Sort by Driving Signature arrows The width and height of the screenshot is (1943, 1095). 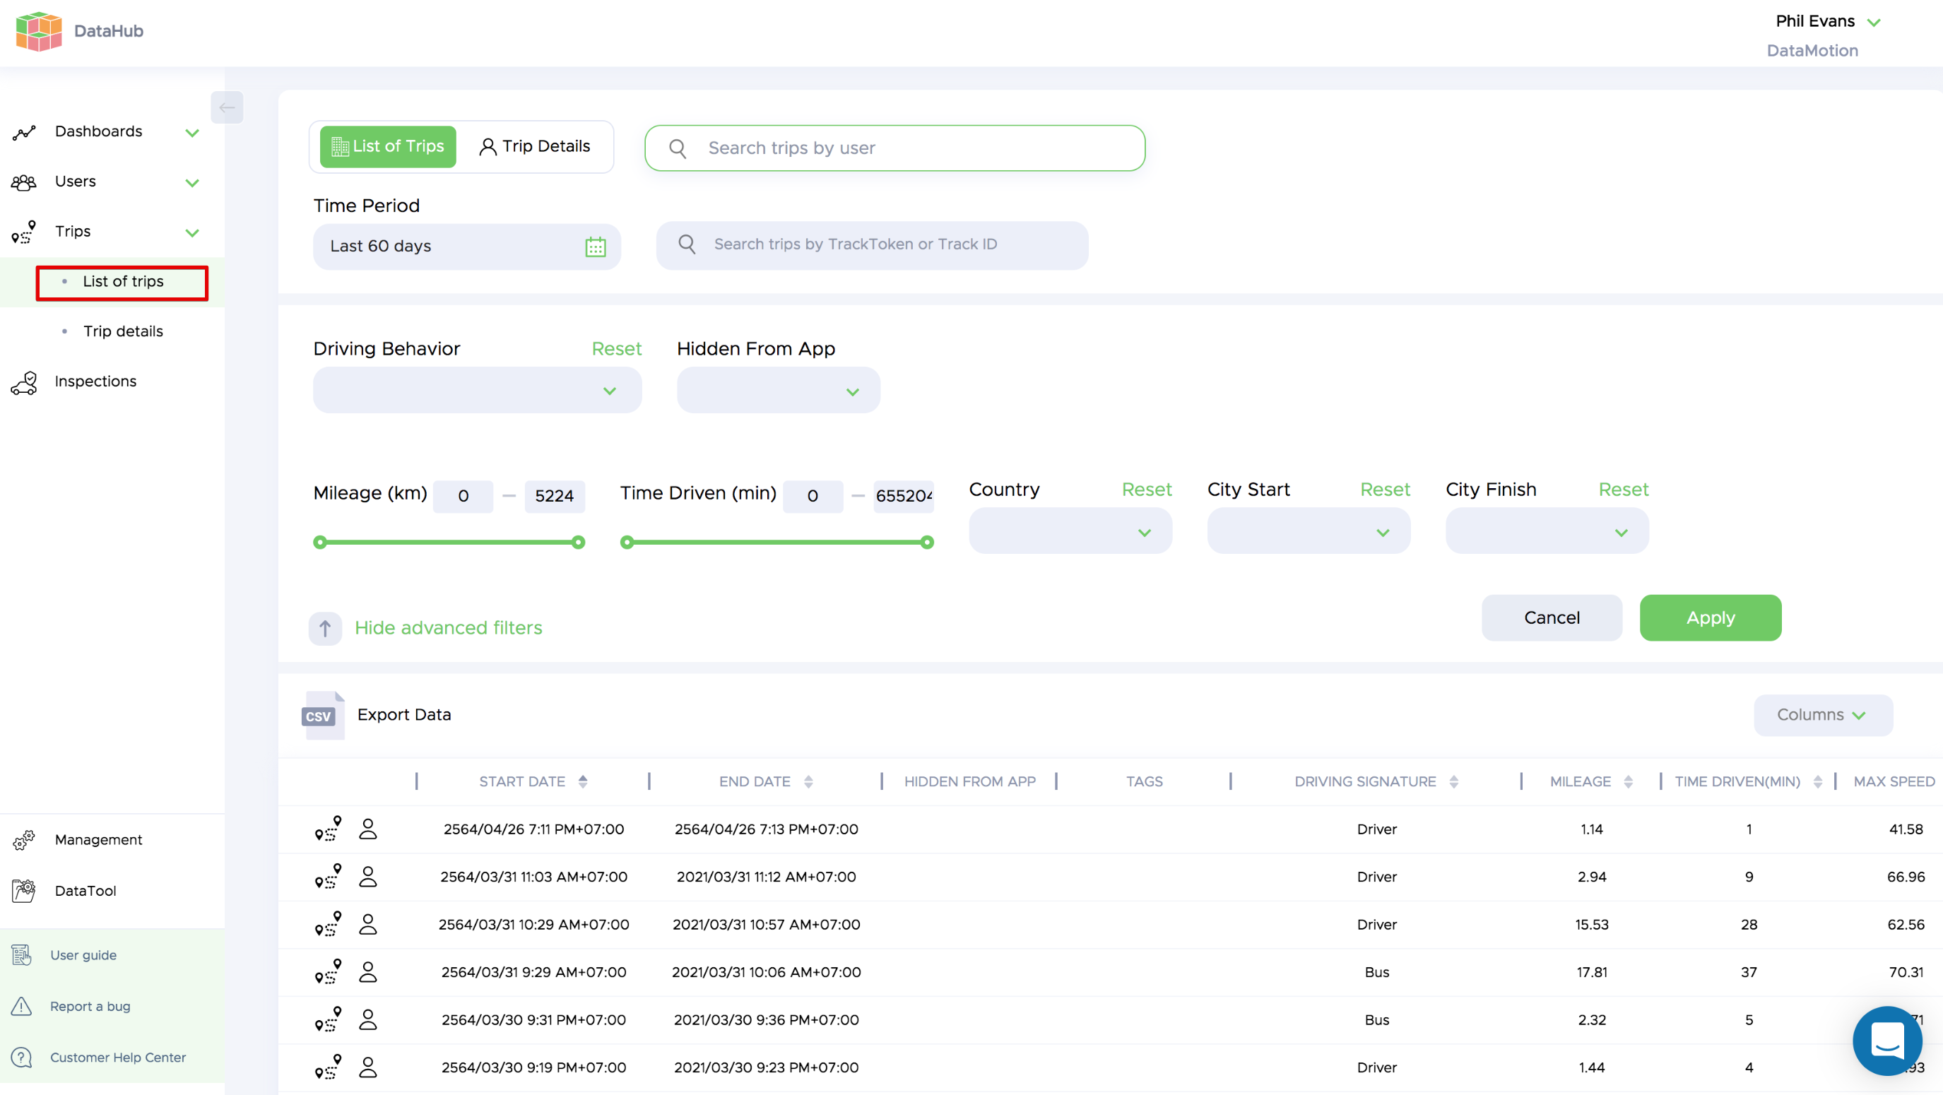(1454, 782)
